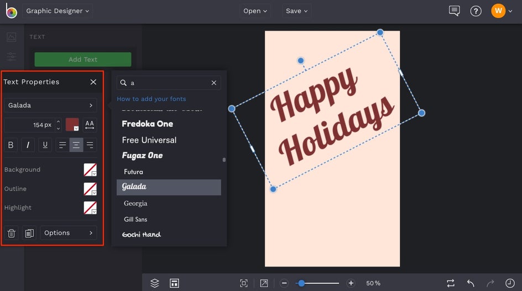Open the Galada font selector
522x291 pixels.
pyautogui.click(x=51, y=105)
